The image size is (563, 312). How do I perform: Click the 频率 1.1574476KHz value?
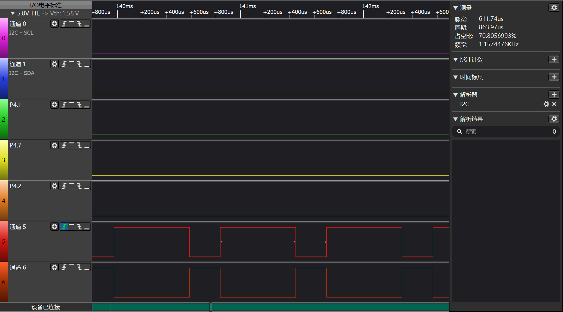click(499, 44)
